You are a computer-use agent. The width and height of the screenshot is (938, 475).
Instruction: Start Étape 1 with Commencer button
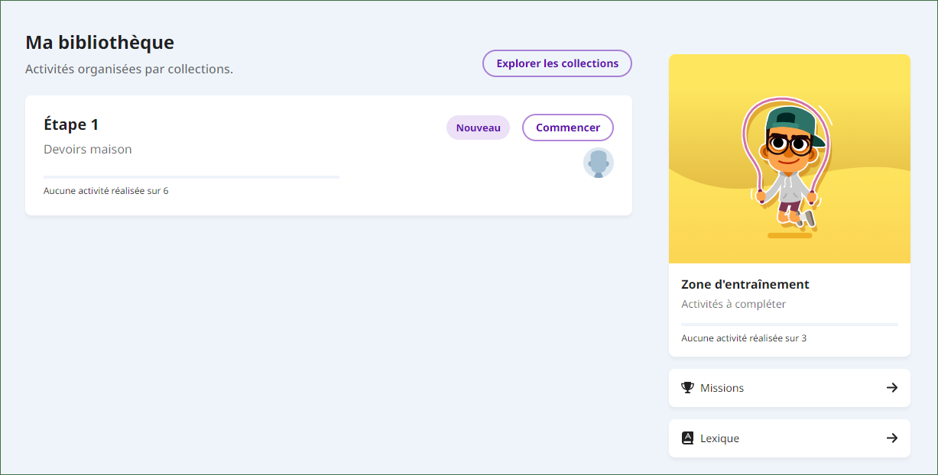point(568,128)
